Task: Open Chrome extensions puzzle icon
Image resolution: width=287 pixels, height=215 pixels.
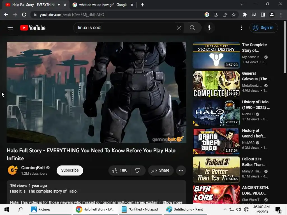Action: (x=245, y=15)
